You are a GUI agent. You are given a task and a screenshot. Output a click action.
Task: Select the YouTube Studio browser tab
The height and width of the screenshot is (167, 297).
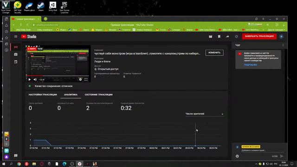[26, 19]
